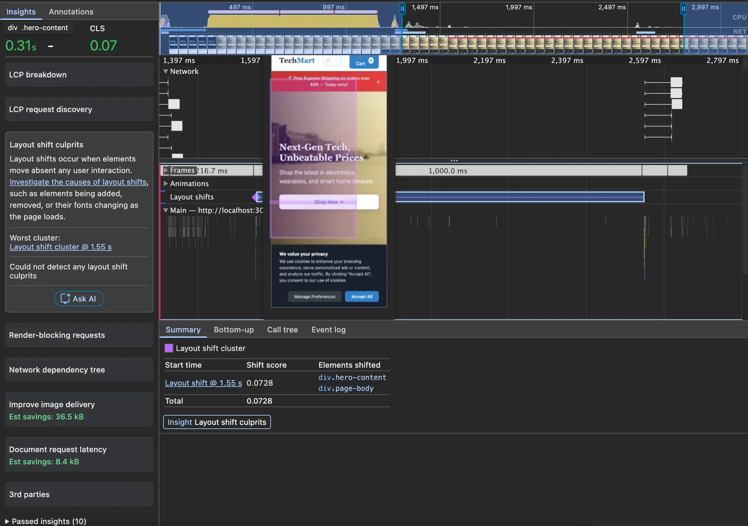This screenshot has height=526, width=748.
Task: Click the div .hero-content LCP element chip
Action: pos(39,28)
